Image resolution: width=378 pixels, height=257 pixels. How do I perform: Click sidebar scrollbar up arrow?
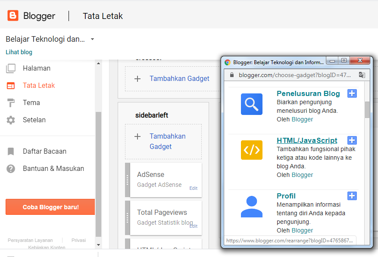pyautogui.click(x=98, y=63)
